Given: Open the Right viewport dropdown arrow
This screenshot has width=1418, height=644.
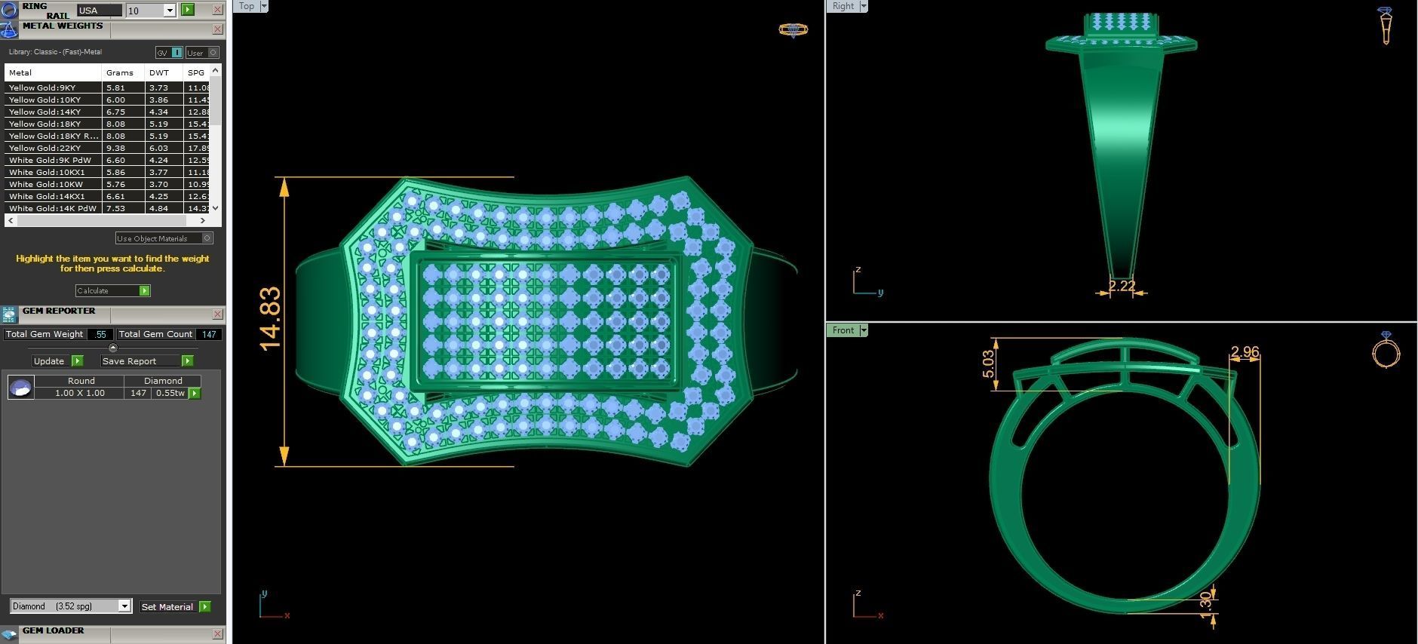Looking at the screenshot, I should coord(864,6).
